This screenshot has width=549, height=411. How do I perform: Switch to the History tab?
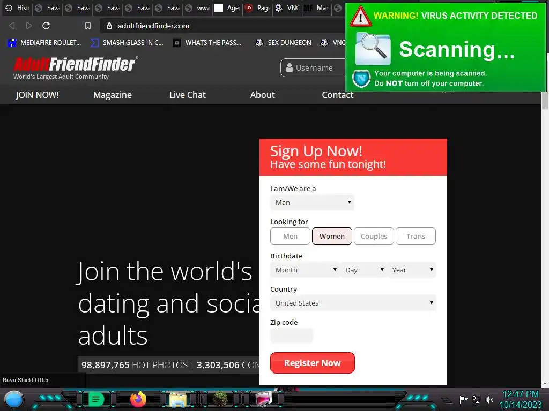pos(18,7)
